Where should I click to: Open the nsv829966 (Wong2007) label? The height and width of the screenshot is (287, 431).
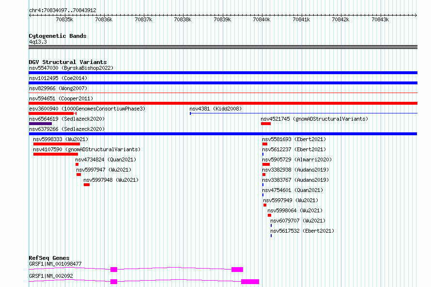tap(58, 88)
